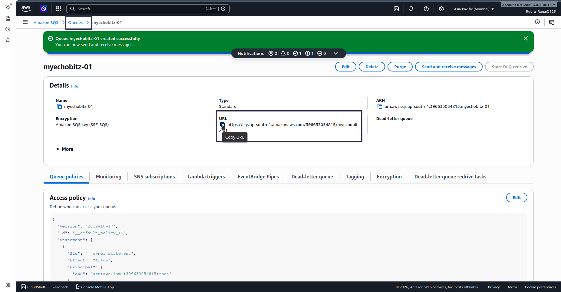Open Details Info link

tap(74, 86)
